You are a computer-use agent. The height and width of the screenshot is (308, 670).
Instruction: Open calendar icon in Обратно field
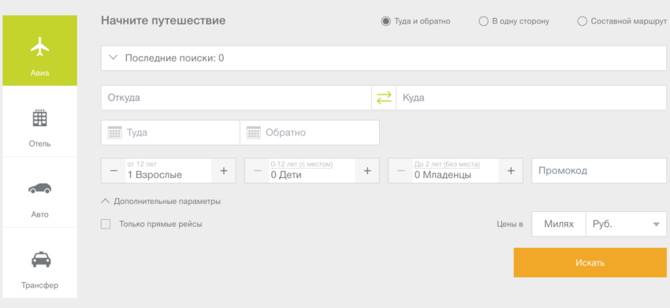pos(254,132)
